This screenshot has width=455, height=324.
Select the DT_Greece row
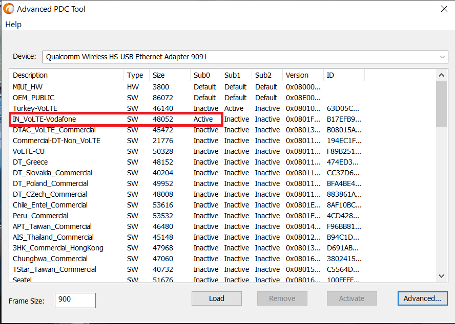click(x=187, y=162)
